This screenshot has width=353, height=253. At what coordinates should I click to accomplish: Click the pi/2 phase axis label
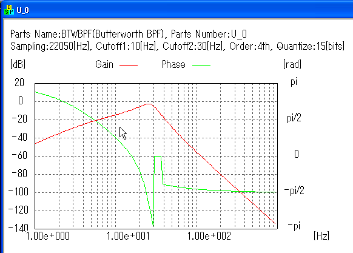tap(294, 118)
